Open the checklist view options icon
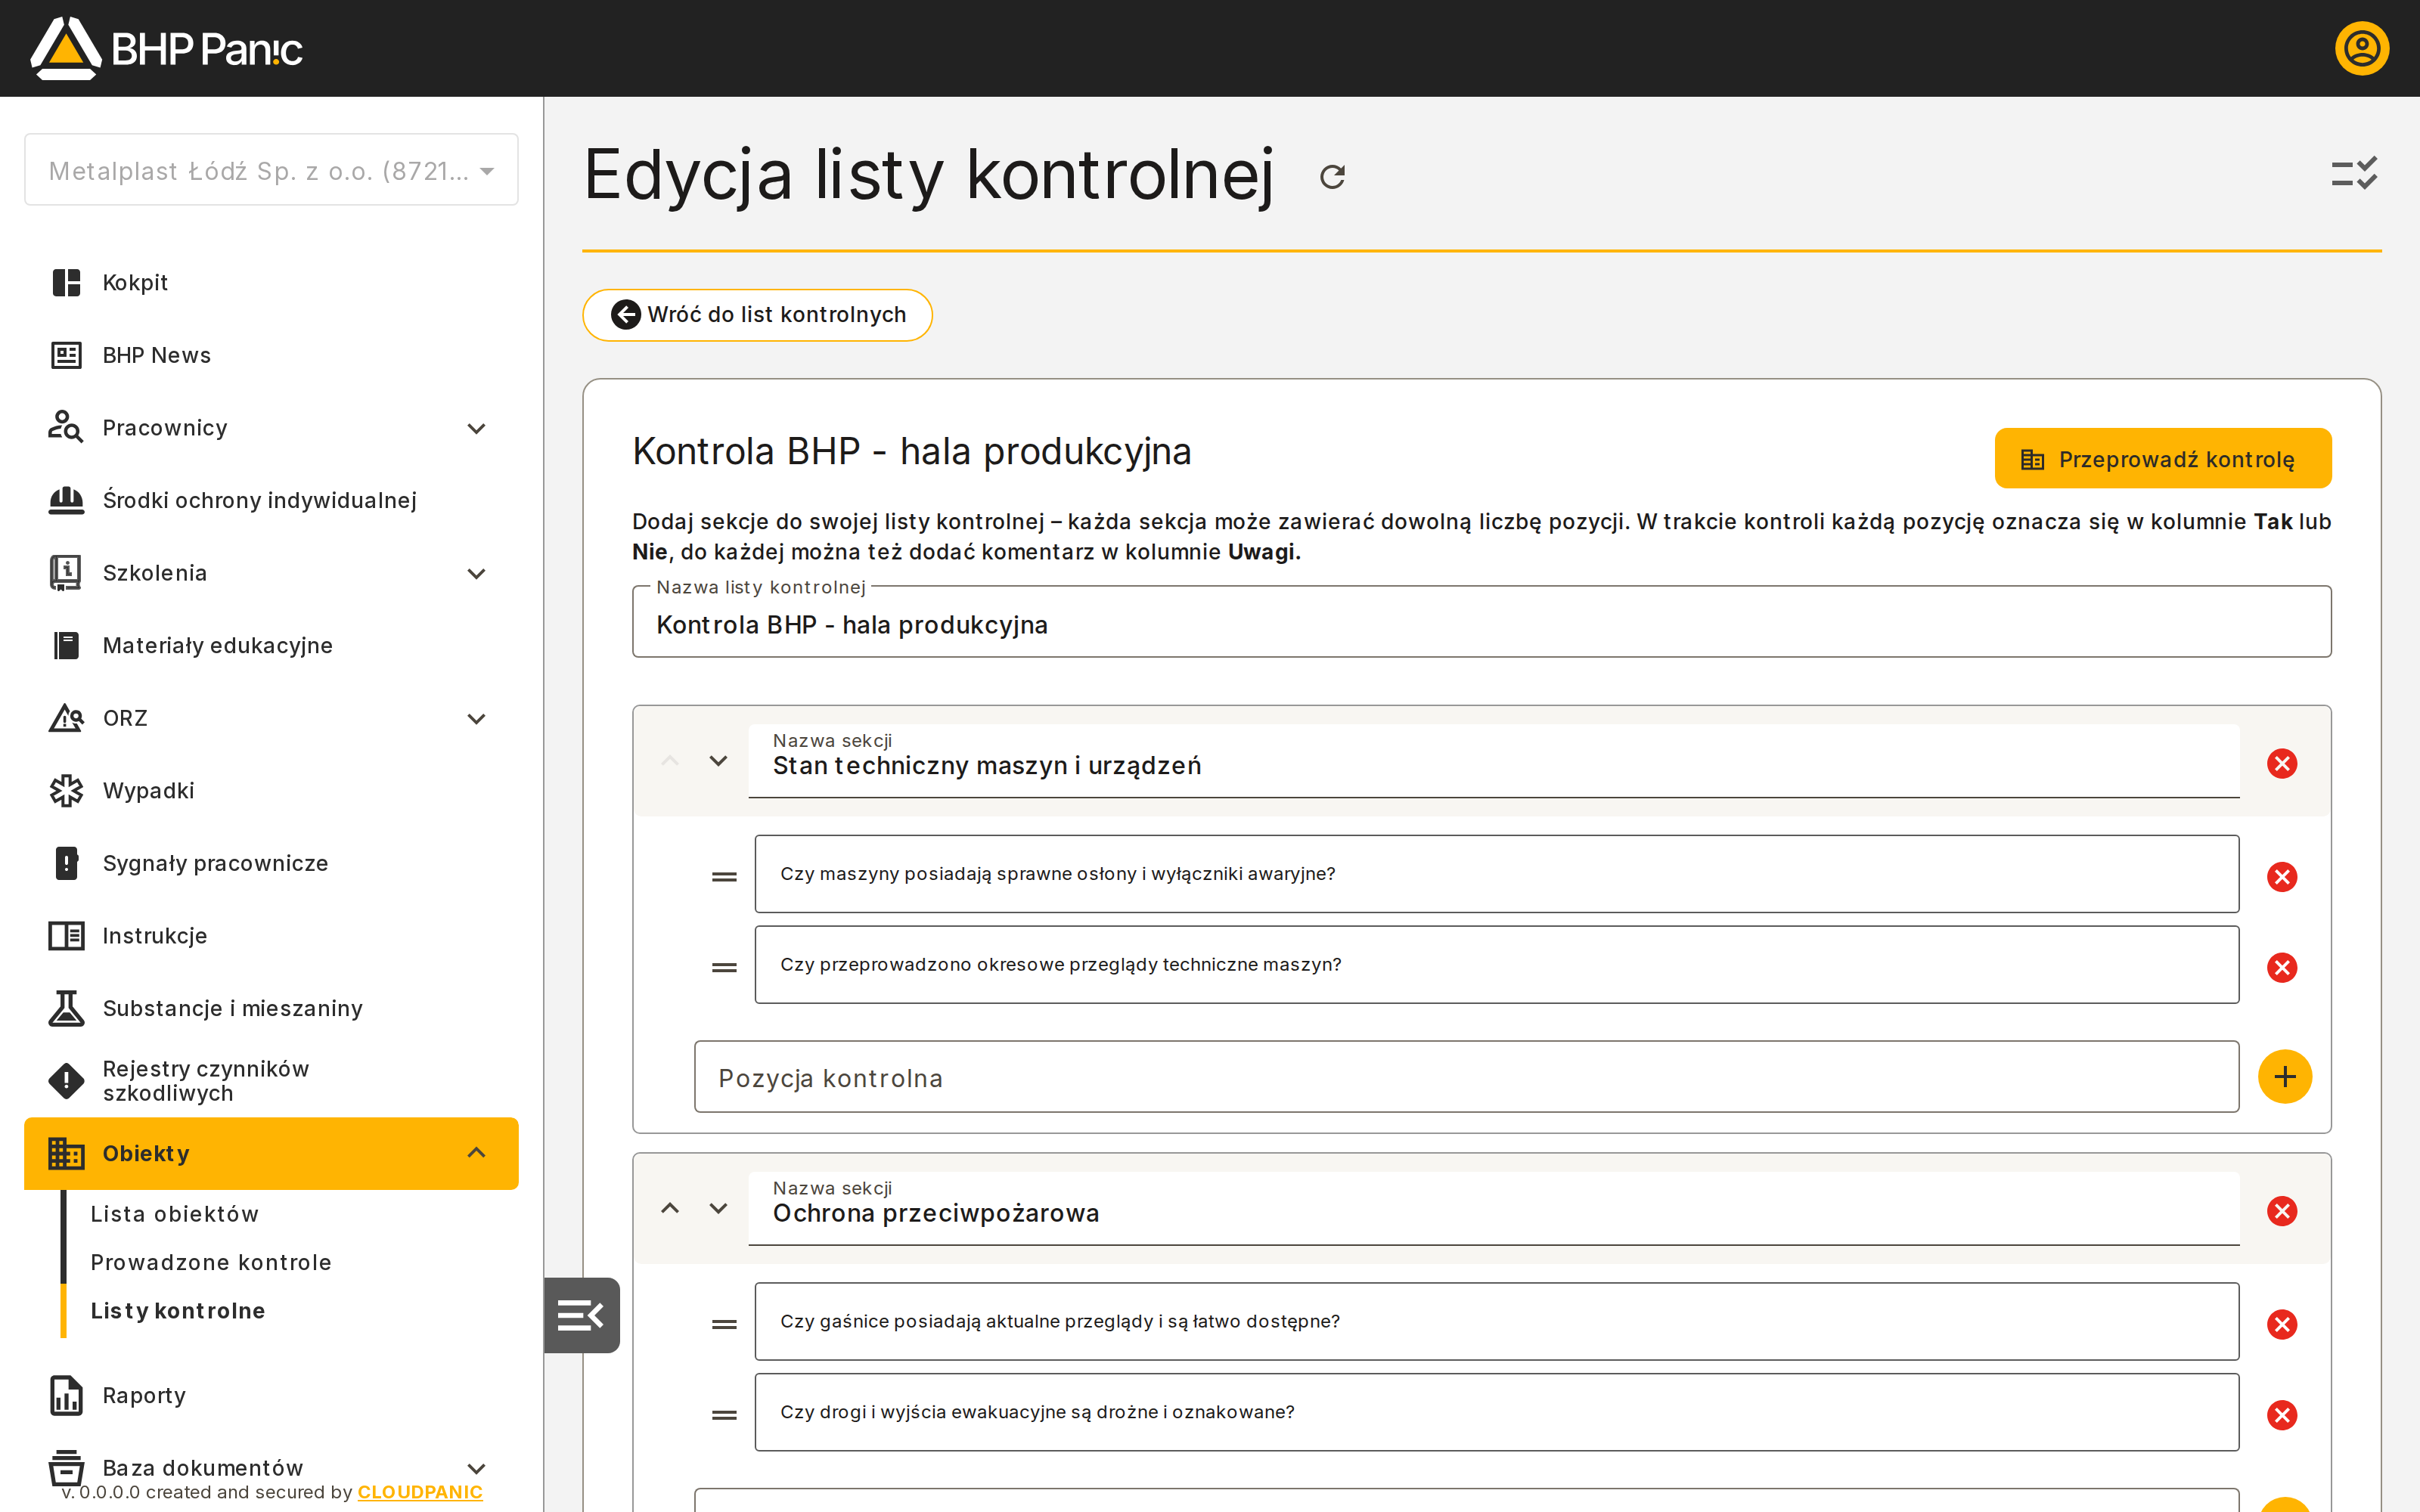The image size is (2420, 1512). pyautogui.click(x=2354, y=174)
